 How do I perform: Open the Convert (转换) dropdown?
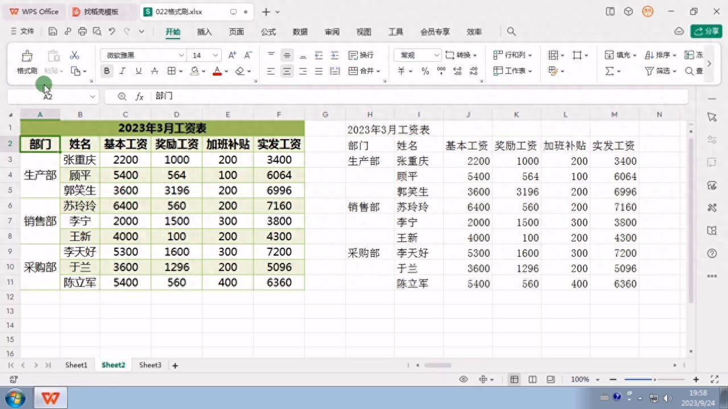pyautogui.click(x=461, y=55)
